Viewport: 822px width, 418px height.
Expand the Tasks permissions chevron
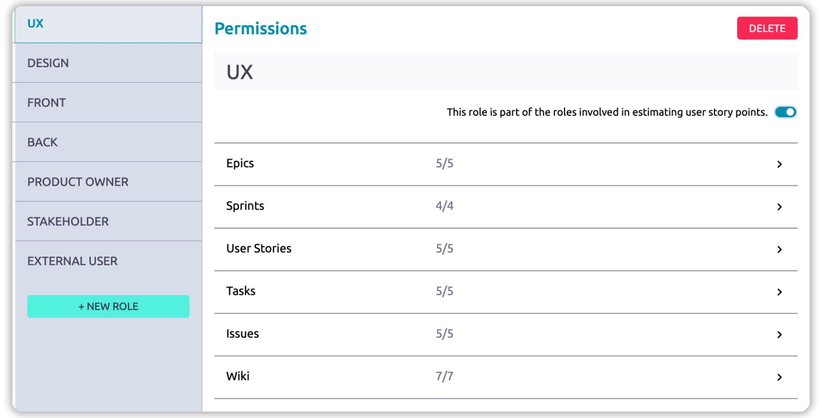coord(779,292)
